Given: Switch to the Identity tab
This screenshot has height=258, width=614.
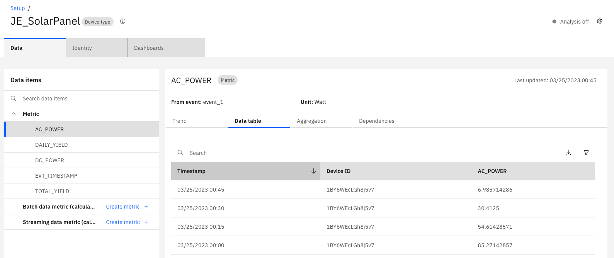Looking at the screenshot, I should coord(97,48).
